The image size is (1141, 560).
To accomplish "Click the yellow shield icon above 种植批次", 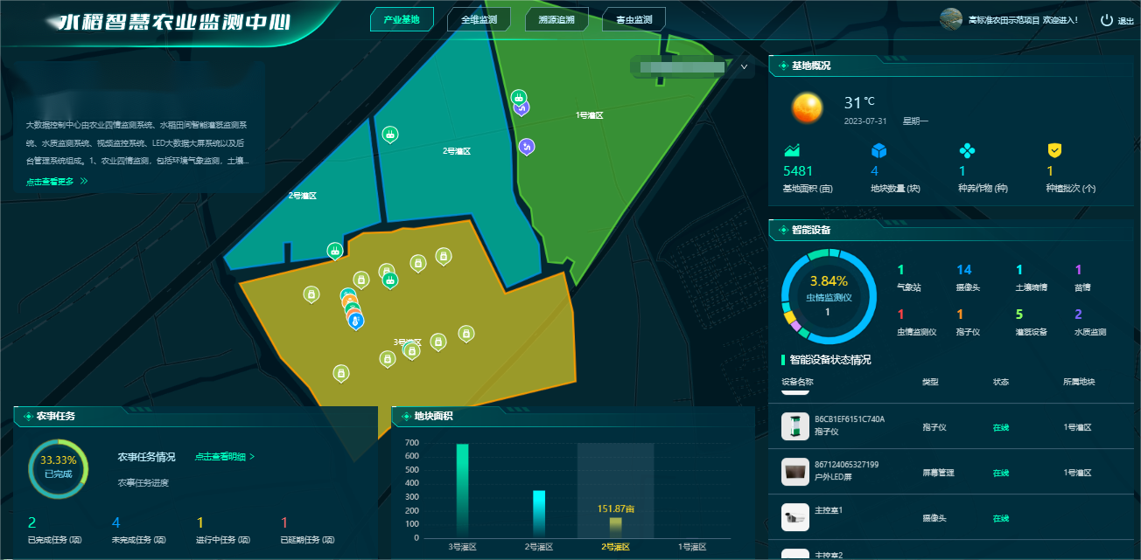I will pyautogui.click(x=1055, y=150).
